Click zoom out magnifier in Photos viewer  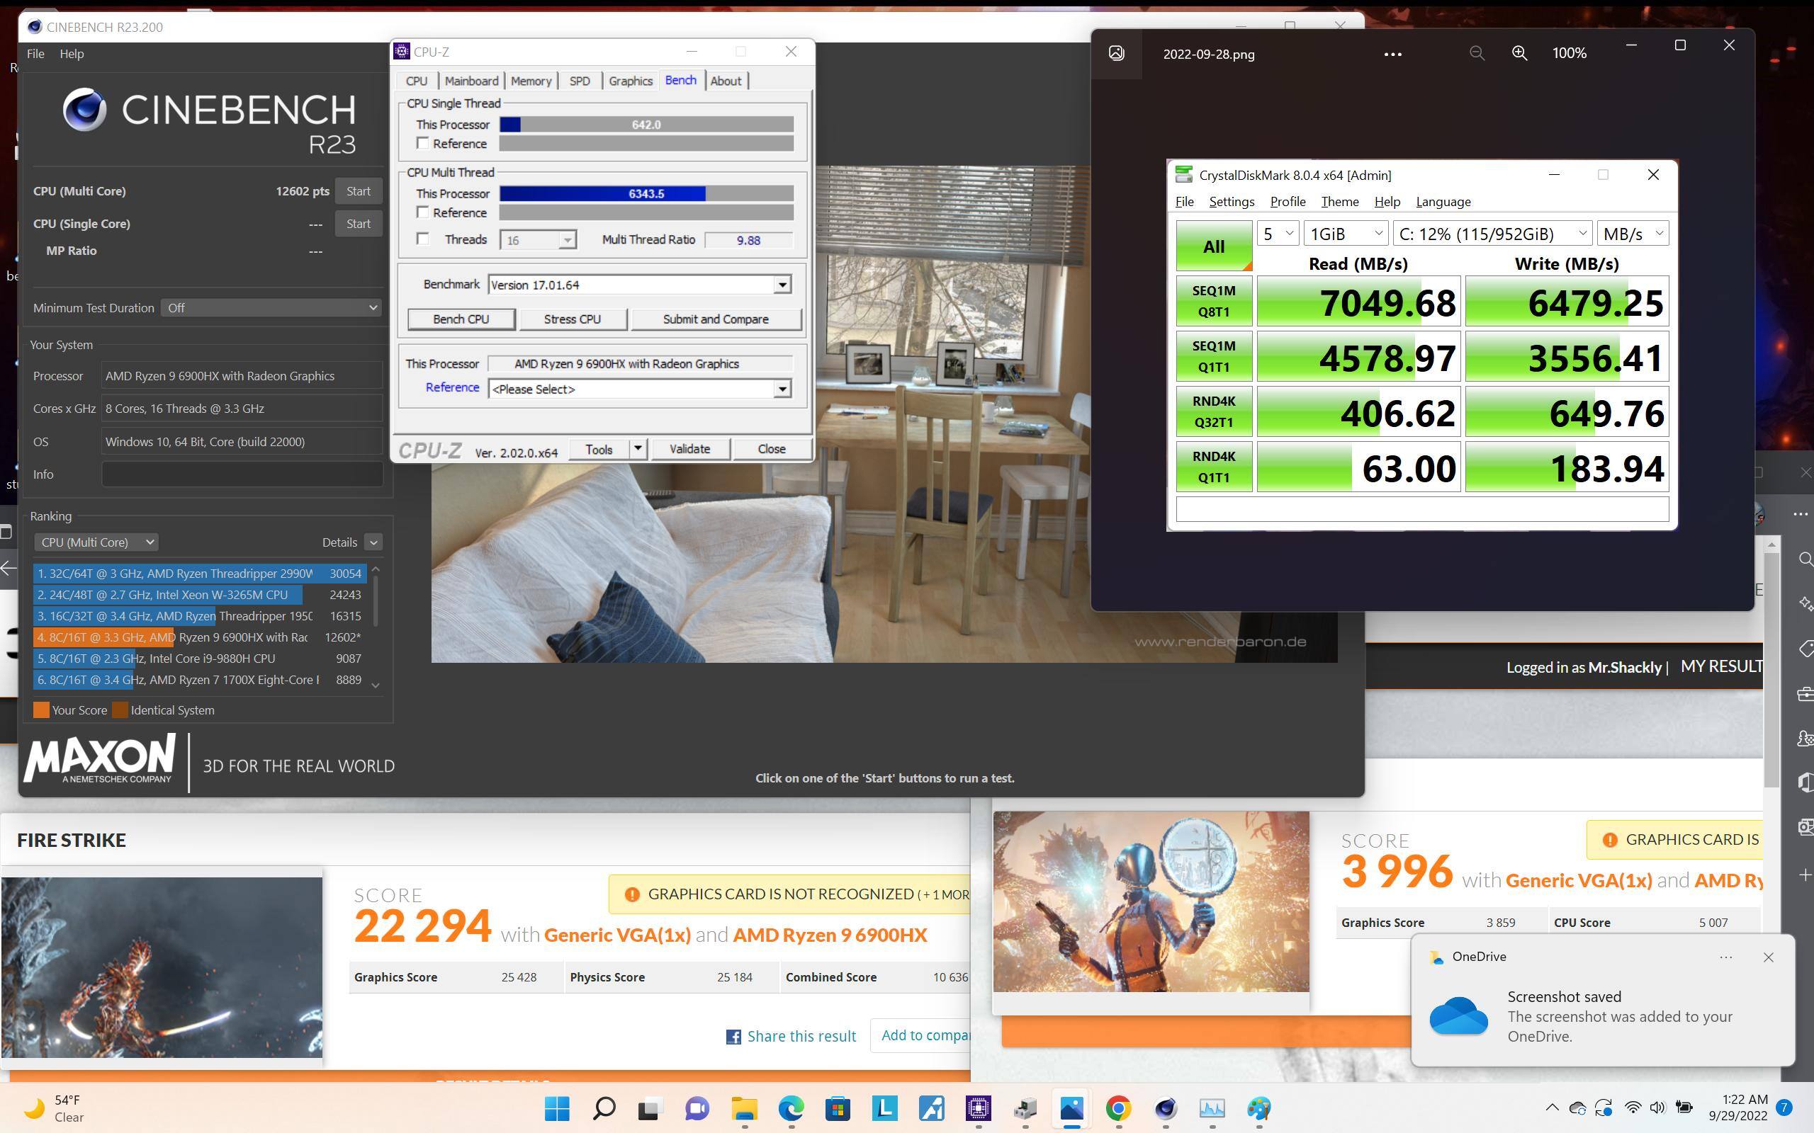(1477, 53)
